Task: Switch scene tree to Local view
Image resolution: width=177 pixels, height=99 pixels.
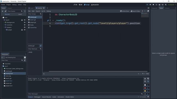Action: point(20,14)
